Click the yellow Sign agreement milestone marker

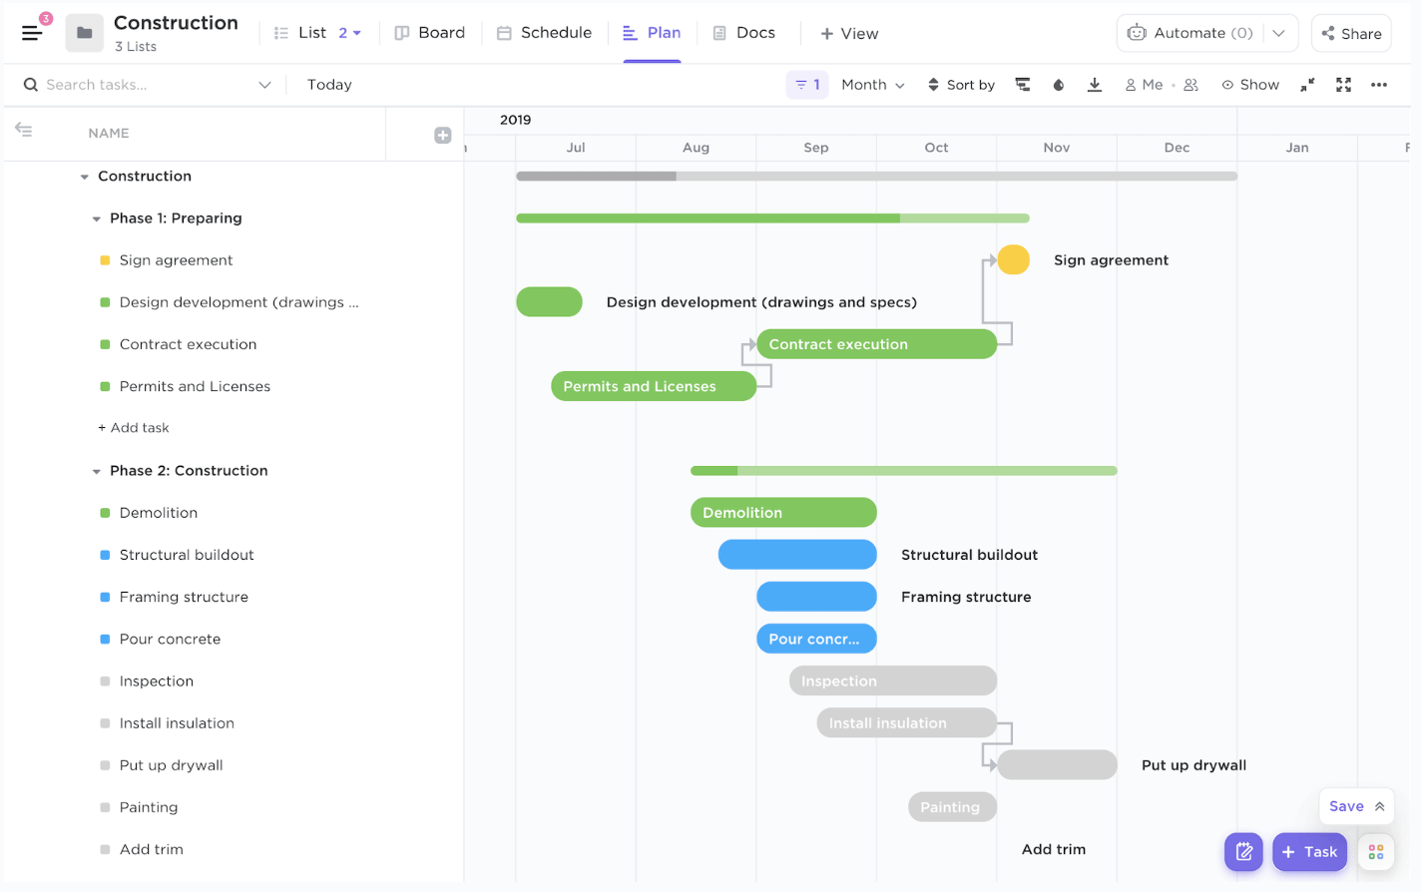coord(1013,259)
